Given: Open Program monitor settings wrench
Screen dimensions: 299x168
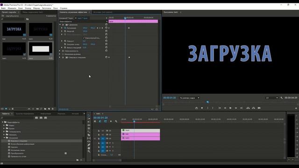Looking at the screenshot, I should tap(282, 98).
